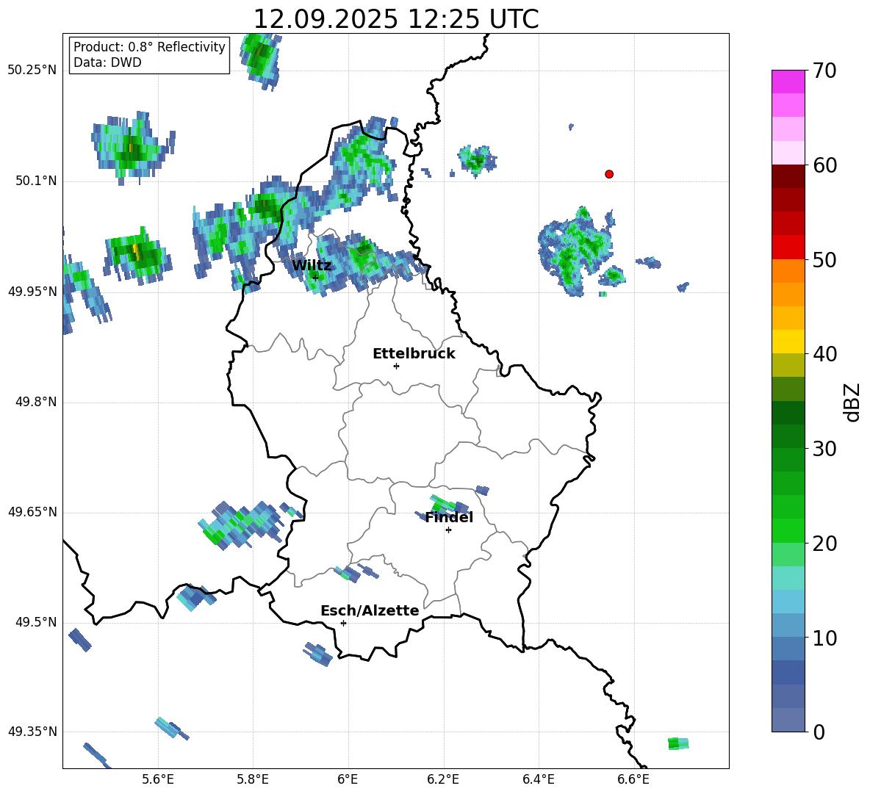Click the colorbar label 50
This screenshot has width=870, height=794.
click(x=824, y=260)
